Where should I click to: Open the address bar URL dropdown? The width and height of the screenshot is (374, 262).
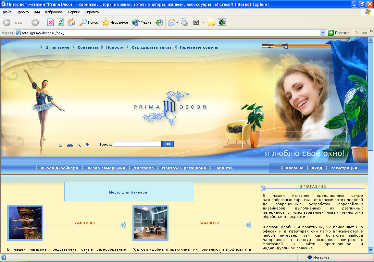coord(323,33)
